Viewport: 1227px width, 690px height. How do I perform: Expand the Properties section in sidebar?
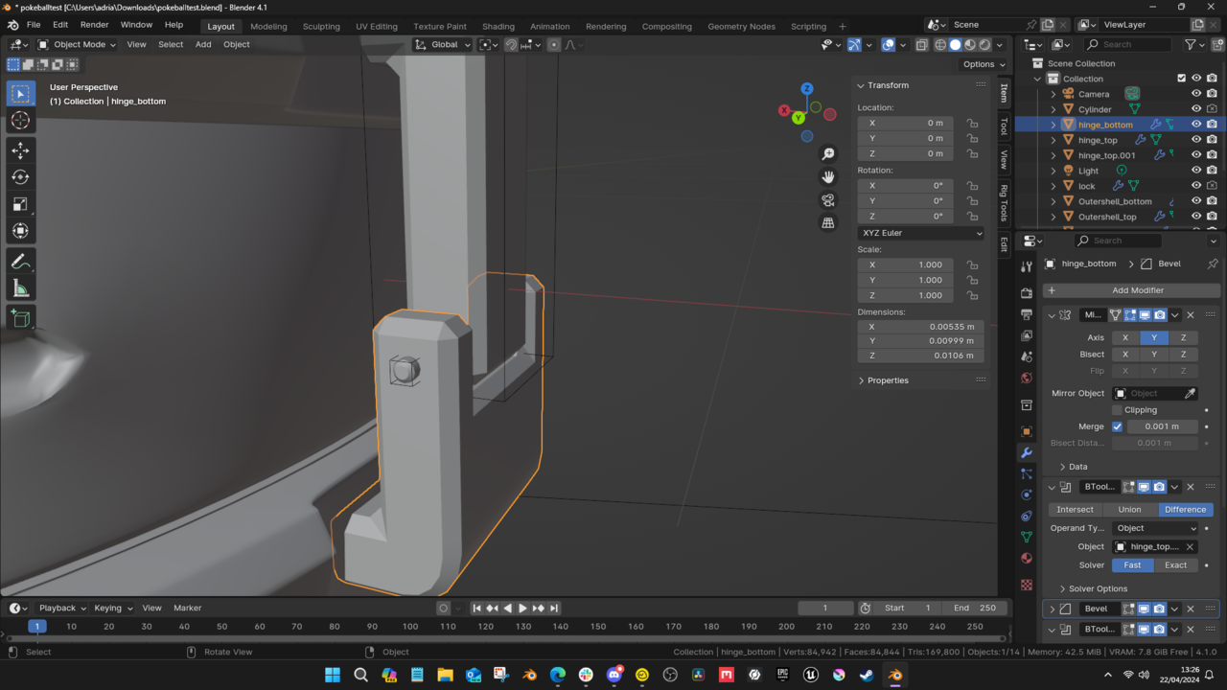point(888,380)
